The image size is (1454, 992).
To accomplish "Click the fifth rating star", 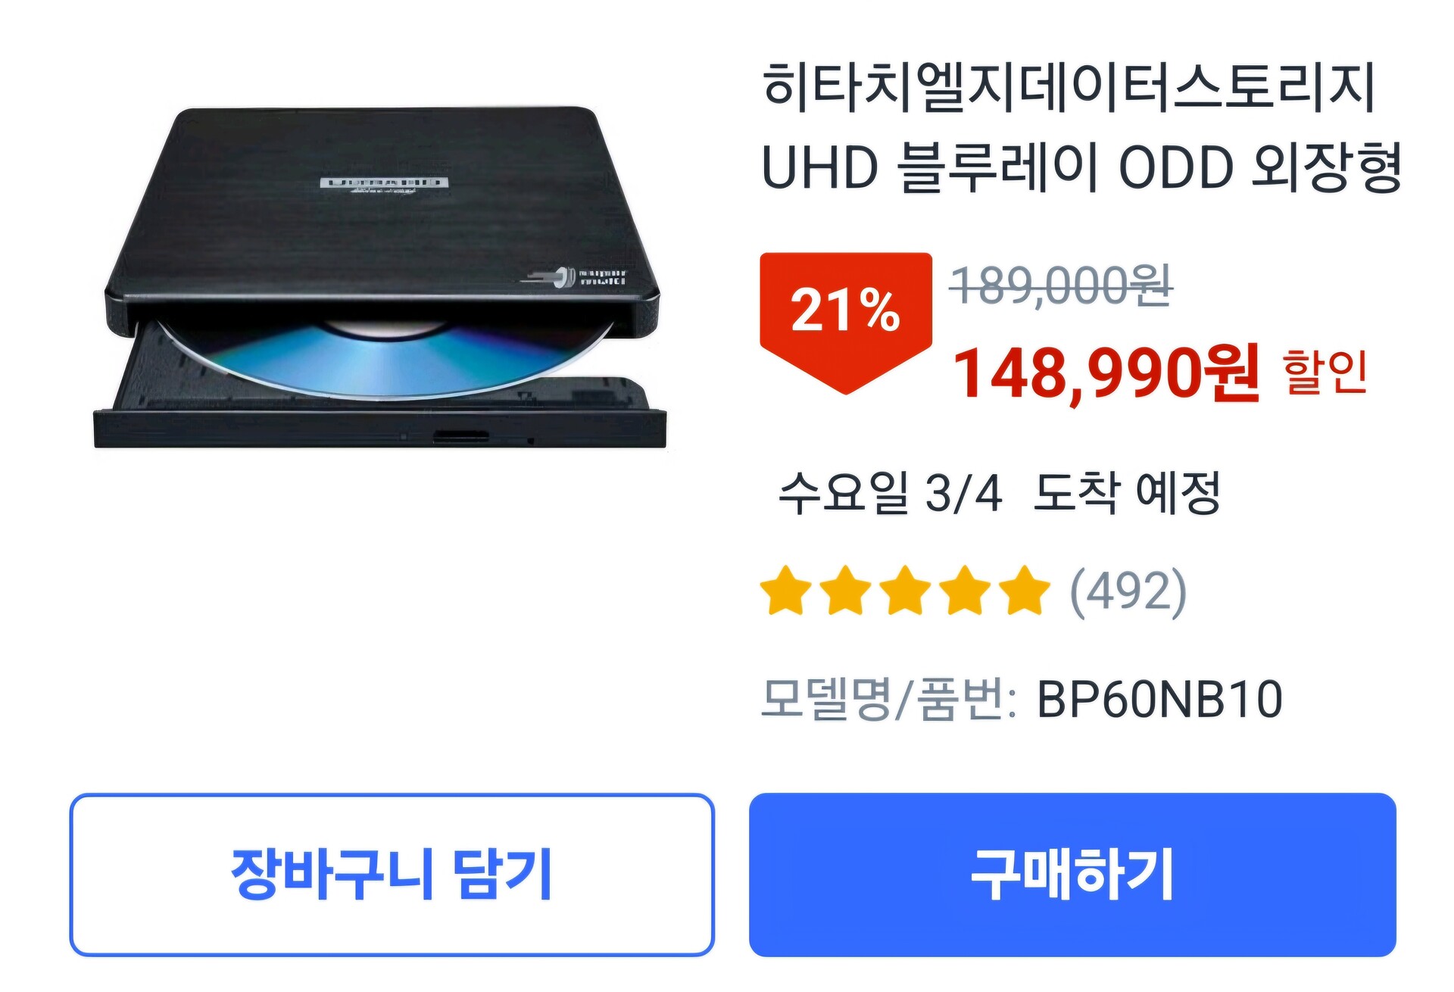I will pyautogui.click(x=1025, y=590).
